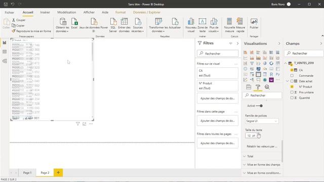Image resolution: width=324 pixels, height=182 pixels.
Task: Switch to Report view in left sidebar
Action: (5, 42)
